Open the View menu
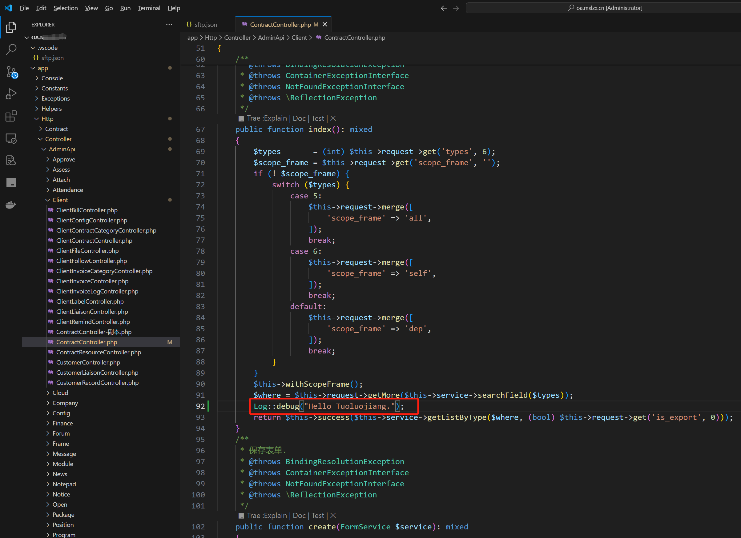The width and height of the screenshot is (741, 538). 91,8
